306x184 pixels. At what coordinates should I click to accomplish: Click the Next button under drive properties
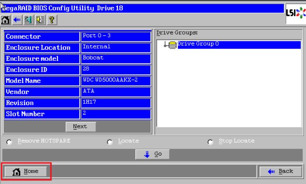[x=81, y=127]
